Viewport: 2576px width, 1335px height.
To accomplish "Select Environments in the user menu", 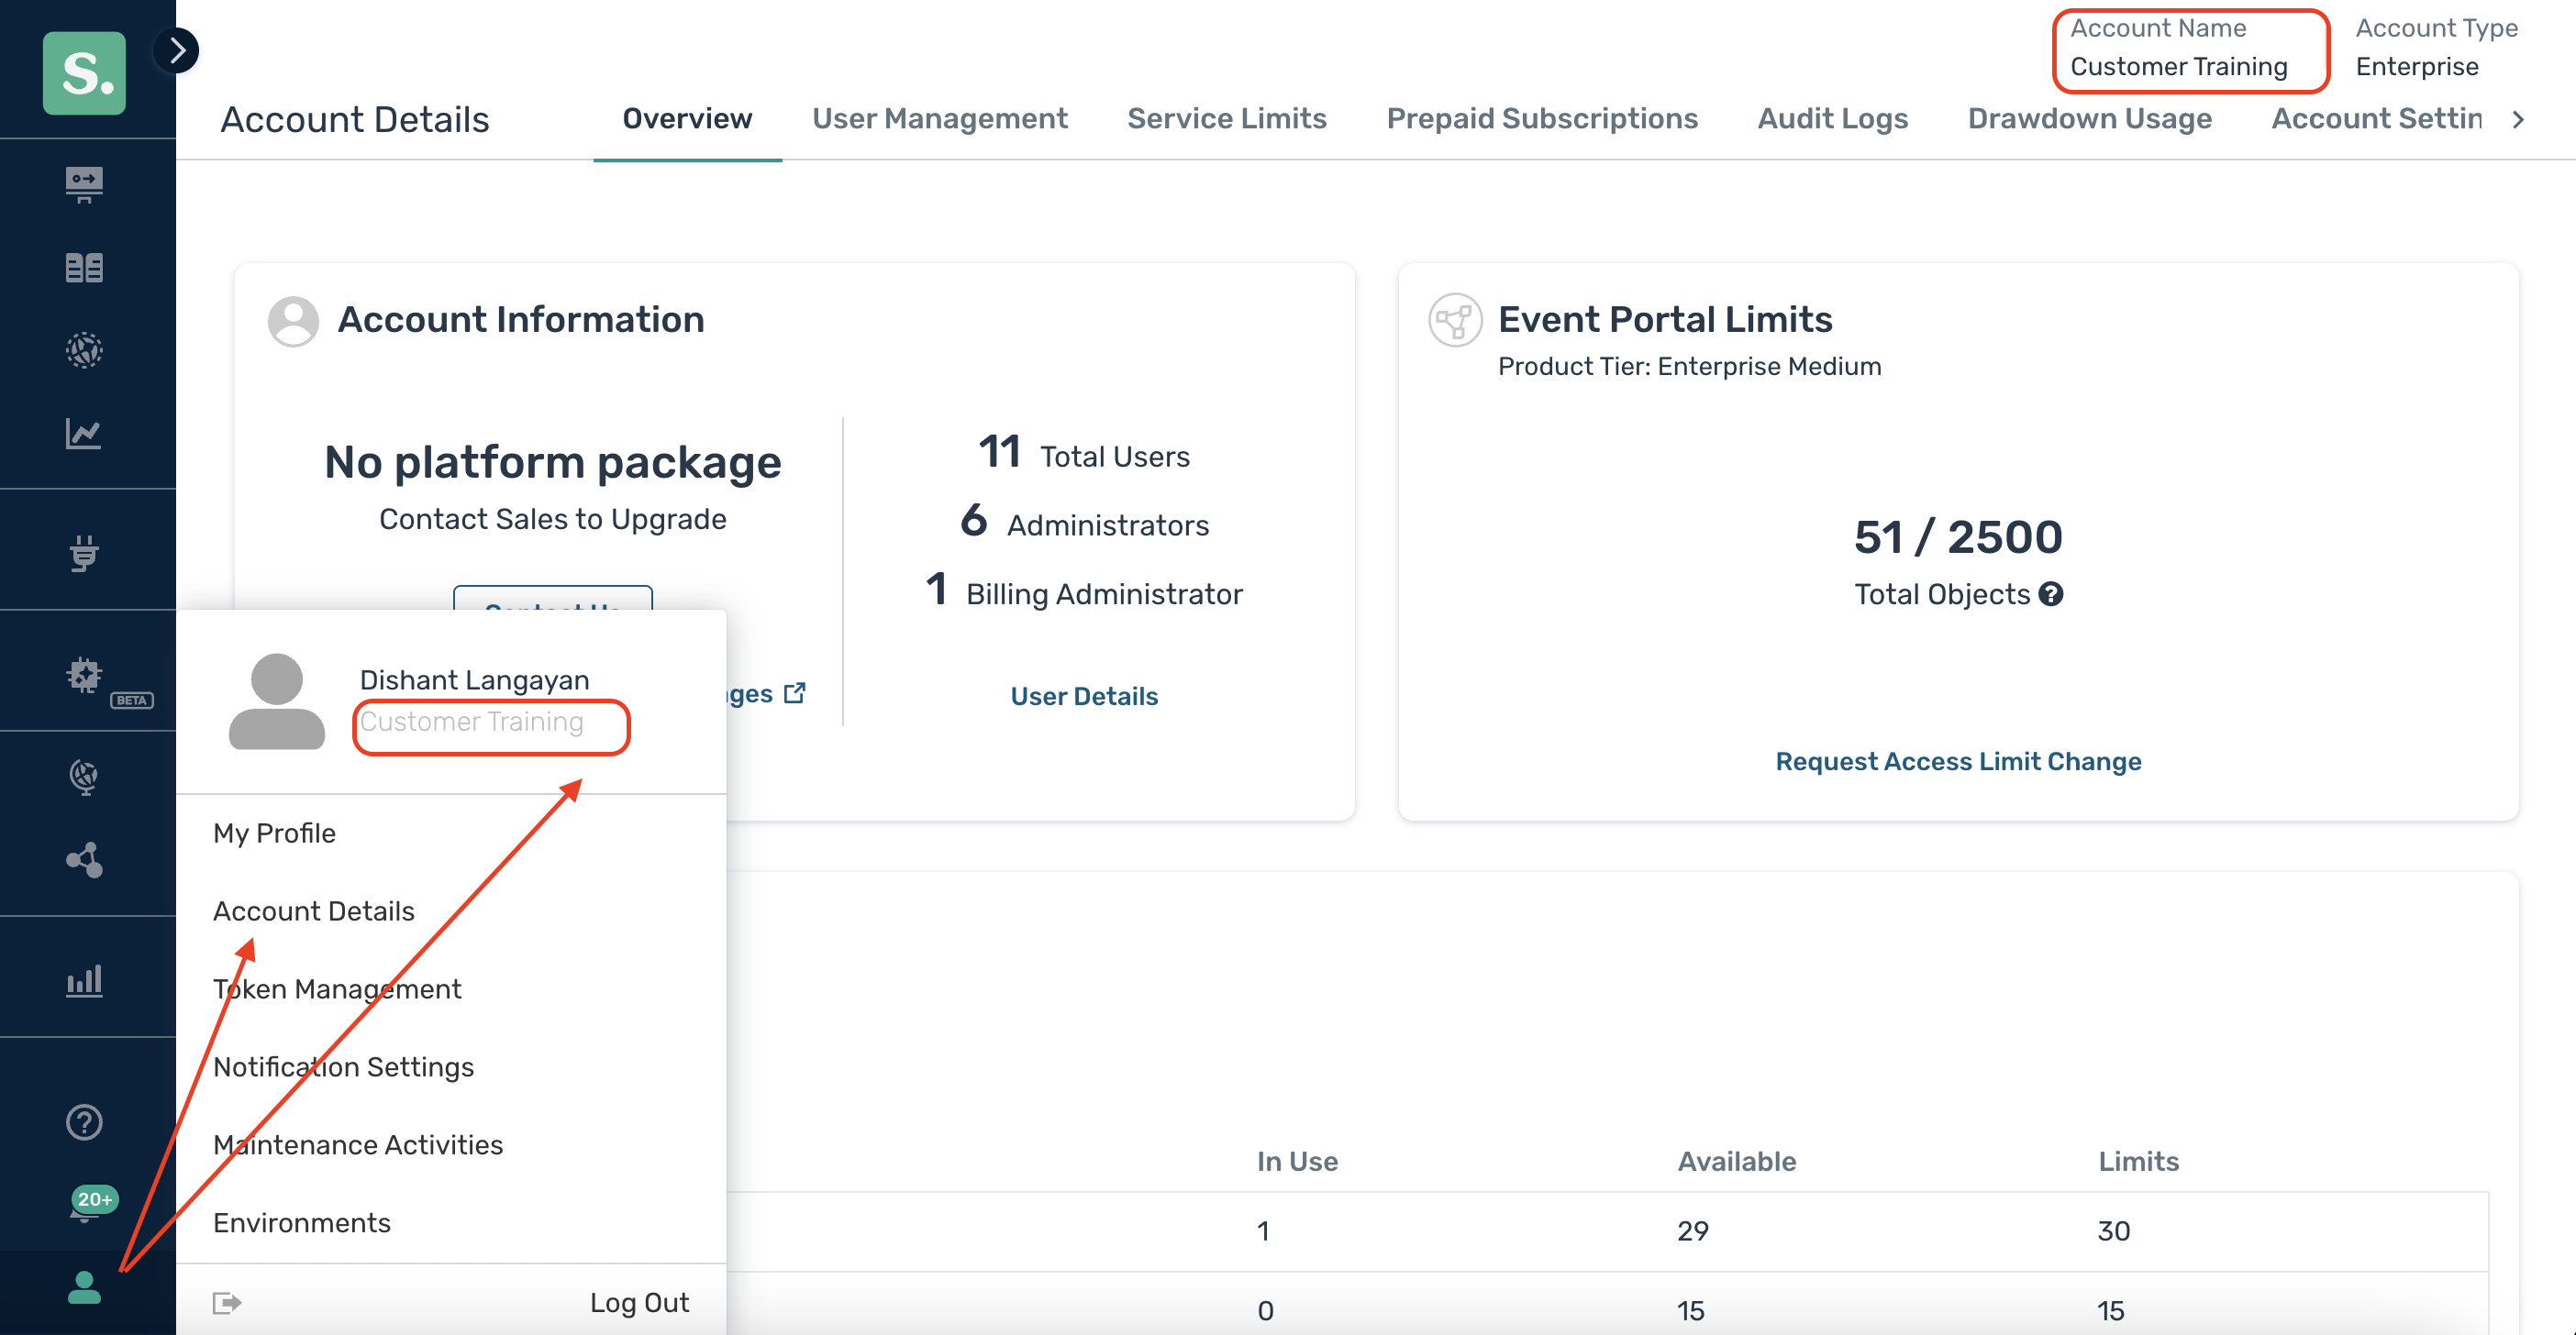I will point(301,1222).
